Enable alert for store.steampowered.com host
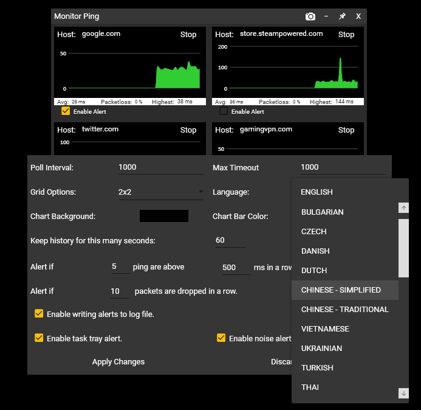 (224, 111)
